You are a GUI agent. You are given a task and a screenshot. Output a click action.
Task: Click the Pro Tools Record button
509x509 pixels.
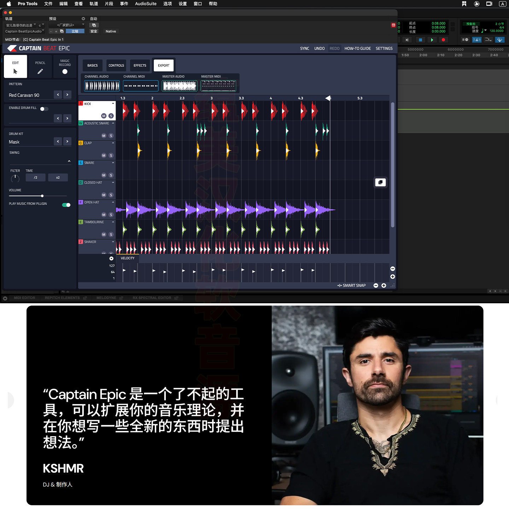tap(443, 40)
